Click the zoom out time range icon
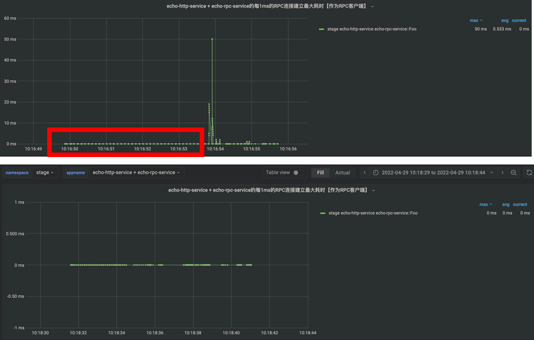Viewport: 534px width, 340px height. tap(514, 172)
